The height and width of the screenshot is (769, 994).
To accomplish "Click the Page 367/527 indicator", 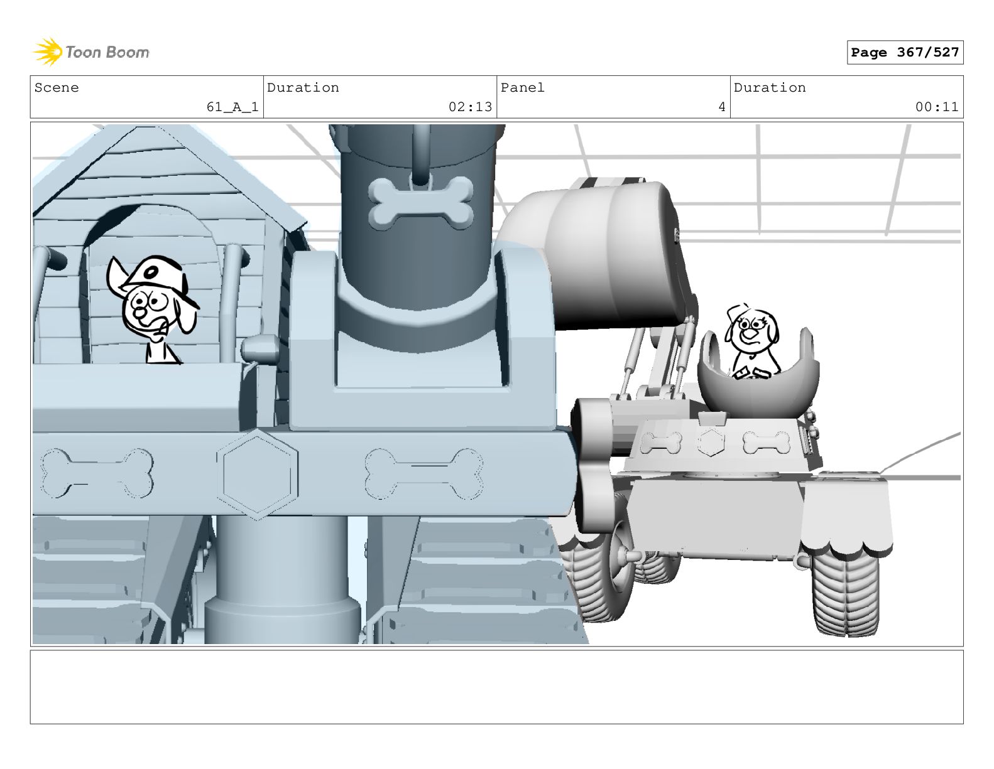I will [x=905, y=53].
